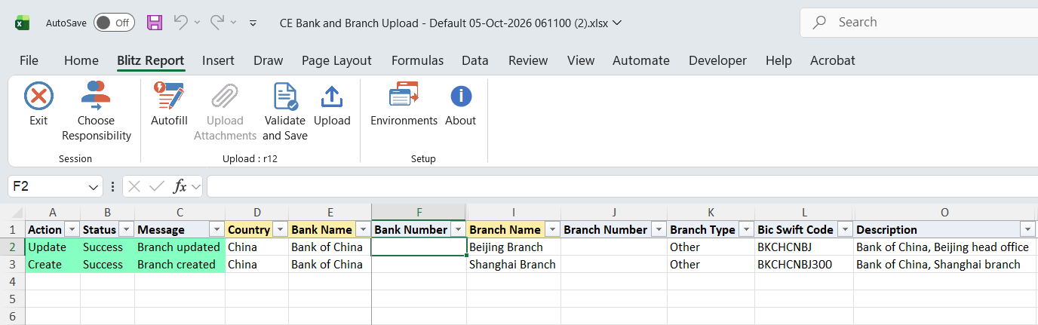Open the Branch Name filter dropdown
Viewport: 1038px width, 325px height.
coord(552,229)
